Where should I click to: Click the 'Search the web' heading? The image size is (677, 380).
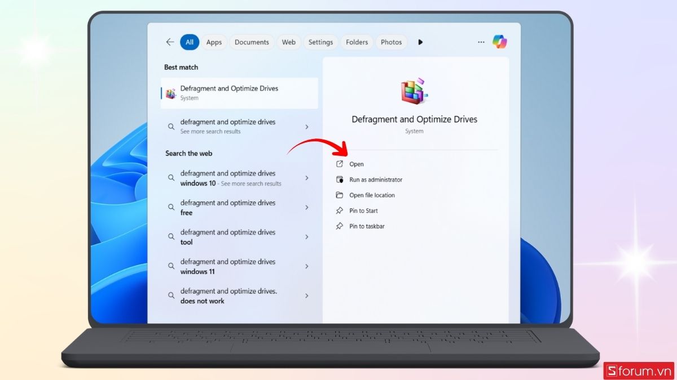[x=189, y=153]
